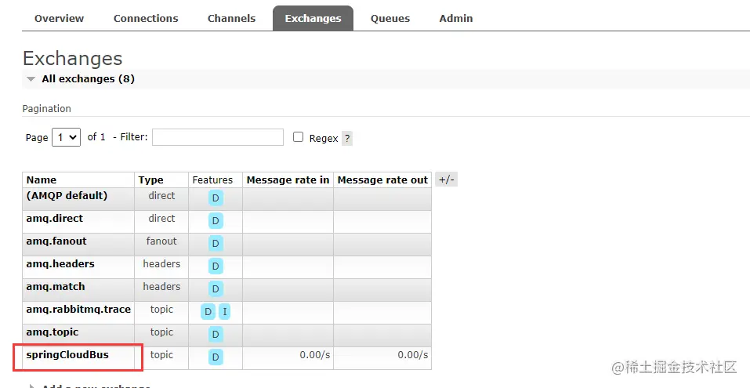
Task: Collapse the All exchanges section
Action: point(31,79)
